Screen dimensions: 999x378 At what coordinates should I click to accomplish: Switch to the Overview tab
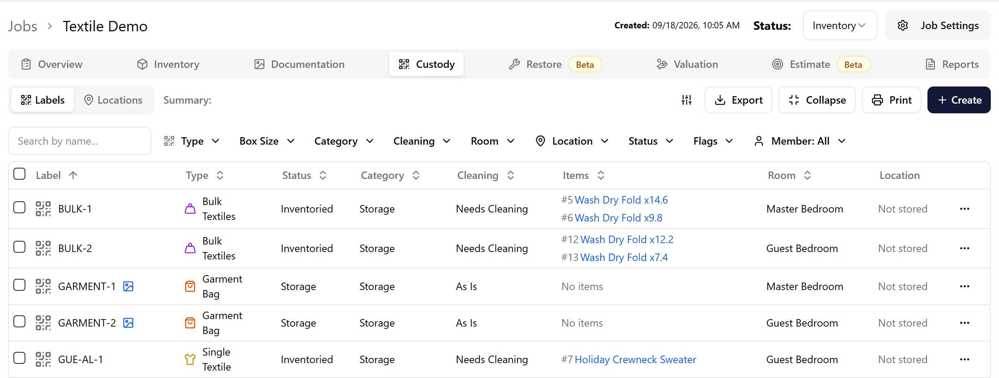pyautogui.click(x=52, y=64)
